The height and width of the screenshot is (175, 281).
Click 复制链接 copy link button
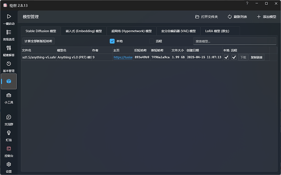257,57
